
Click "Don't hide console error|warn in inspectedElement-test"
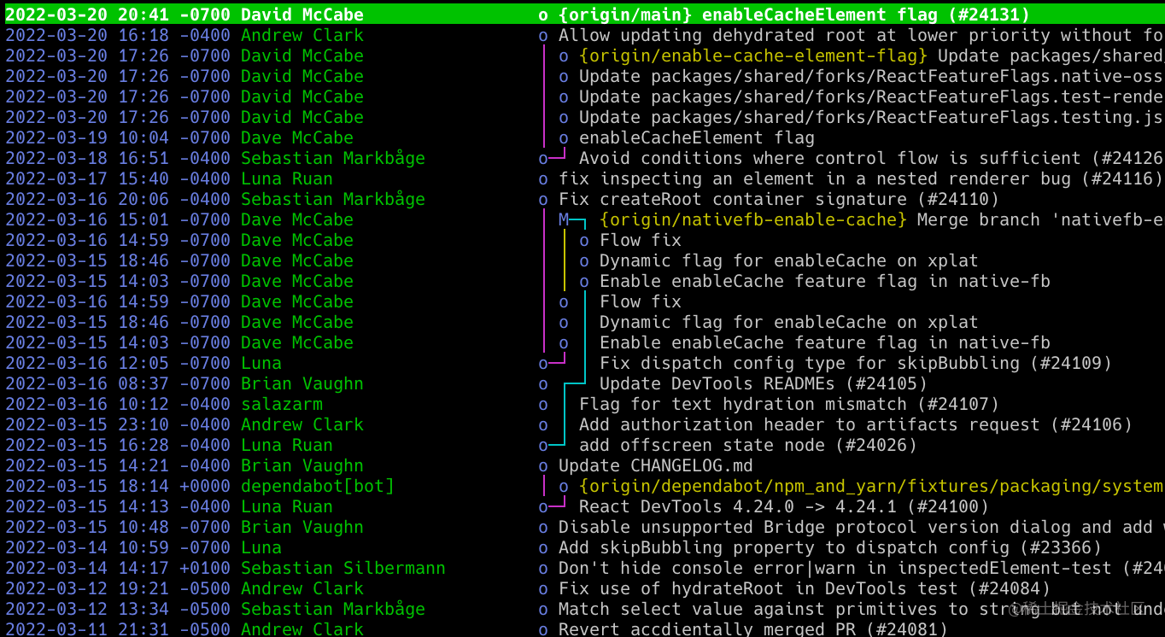(x=861, y=568)
